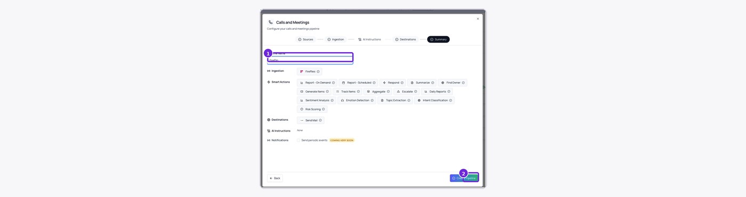The height and width of the screenshot is (197, 746).
Task: Click the Escalate warning icon
Action: pyautogui.click(x=398, y=92)
